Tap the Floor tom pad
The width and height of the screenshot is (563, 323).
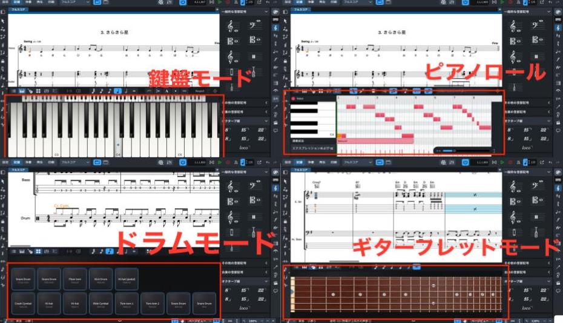click(75, 279)
